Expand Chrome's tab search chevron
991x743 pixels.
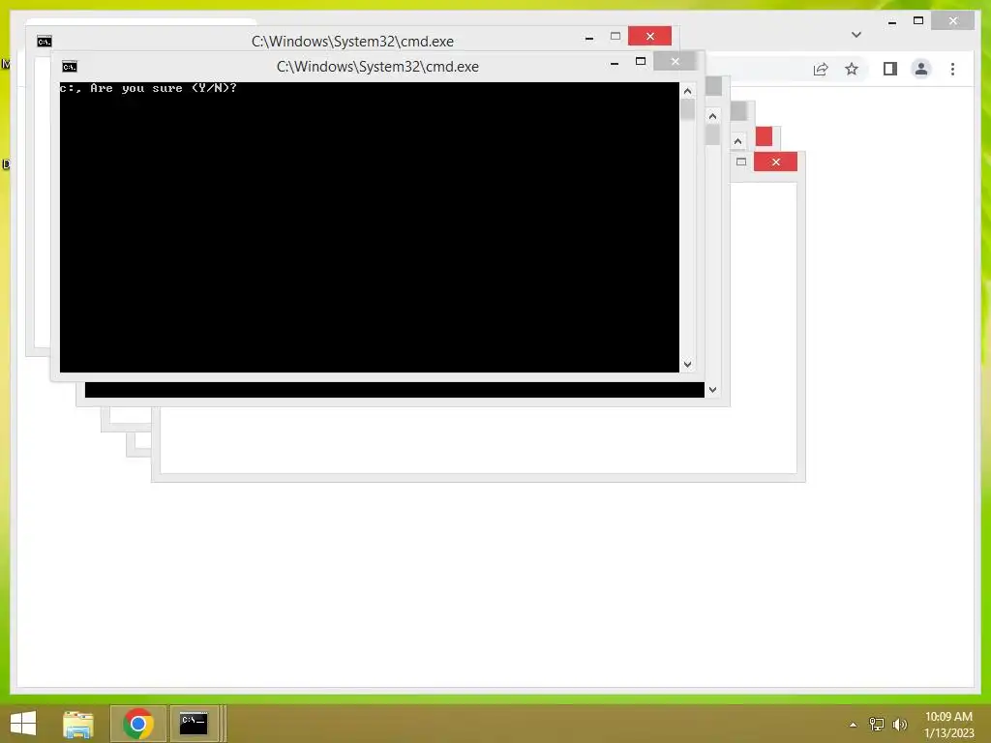coord(856,35)
